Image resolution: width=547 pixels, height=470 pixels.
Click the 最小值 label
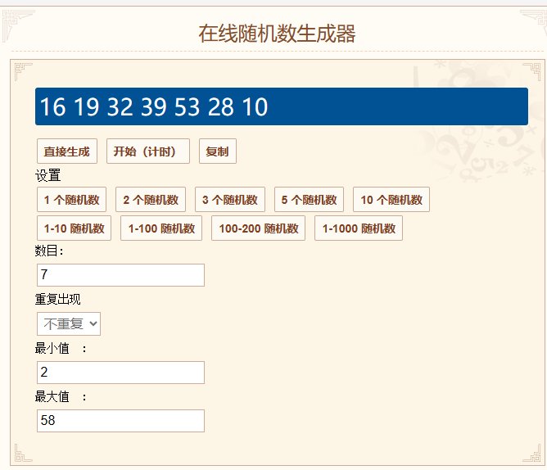point(52,348)
